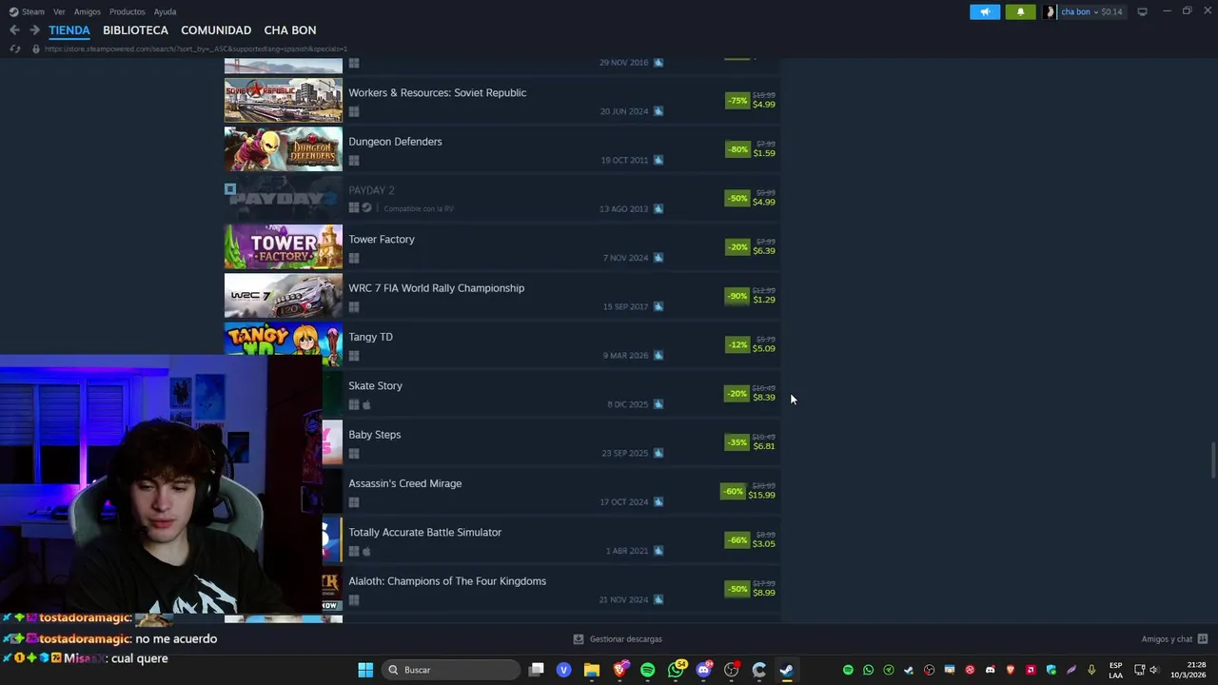The width and height of the screenshot is (1218, 685).
Task: Click the page scrollbar thumb
Action: pyautogui.click(x=1212, y=461)
